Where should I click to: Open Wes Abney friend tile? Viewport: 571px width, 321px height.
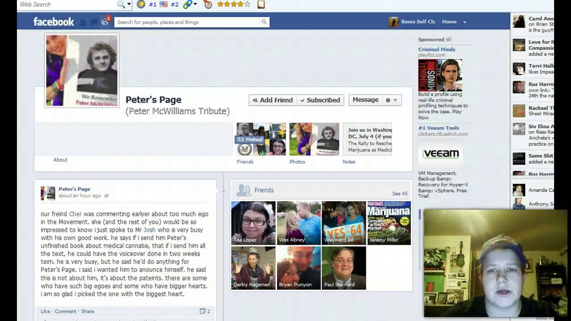pyautogui.click(x=298, y=223)
